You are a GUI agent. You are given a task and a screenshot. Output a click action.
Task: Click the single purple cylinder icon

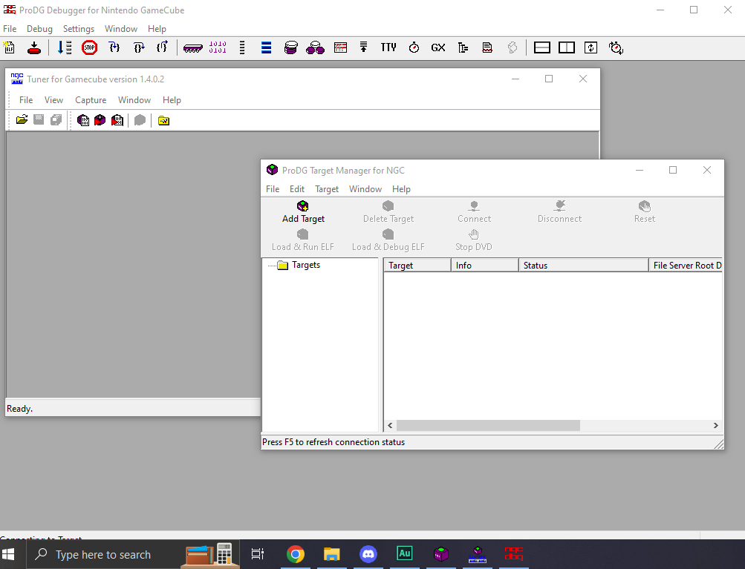pyautogui.click(x=290, y=47)
